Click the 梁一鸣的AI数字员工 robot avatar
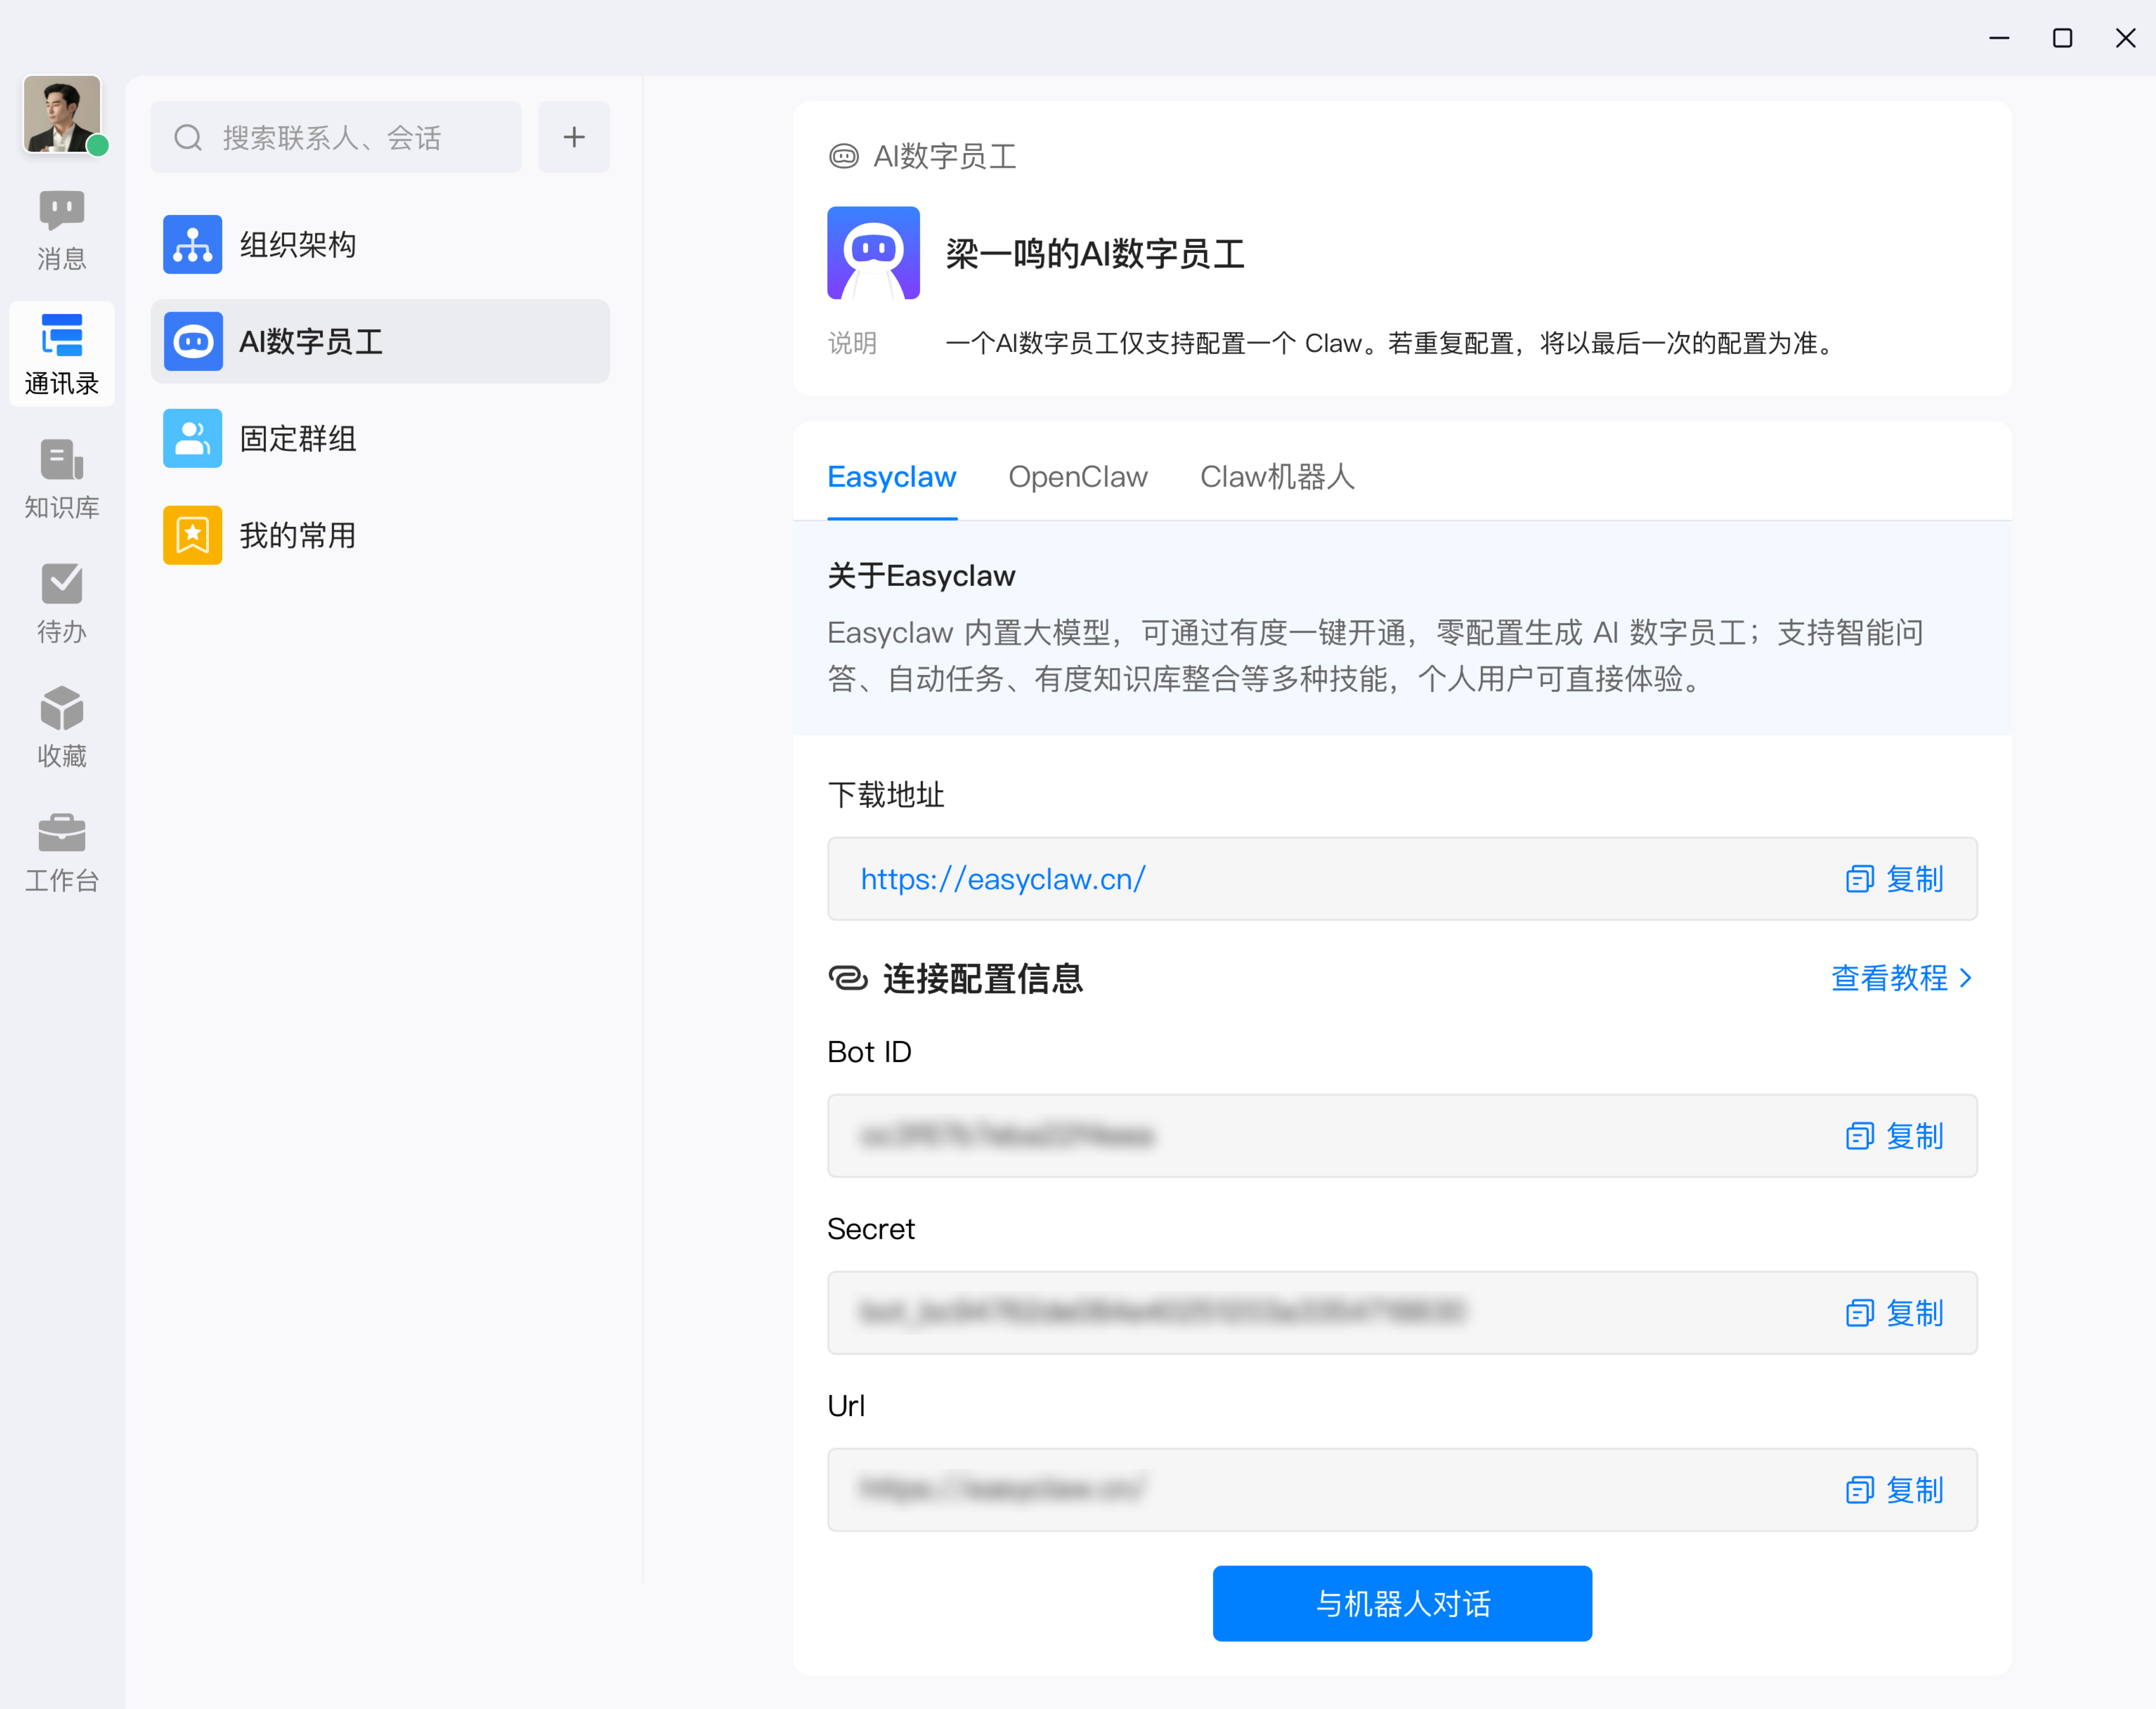Viewport: 2156px width, 1709px height. pos(873,253)
